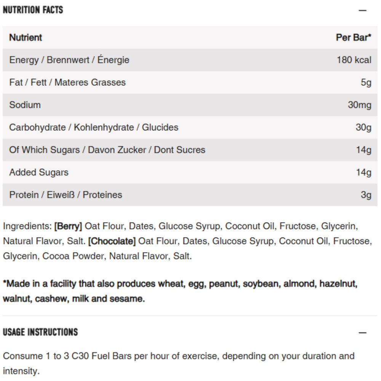Select the Energy / Brennwert / Énergie label
381x381 pixels.
tap(69, 60)
